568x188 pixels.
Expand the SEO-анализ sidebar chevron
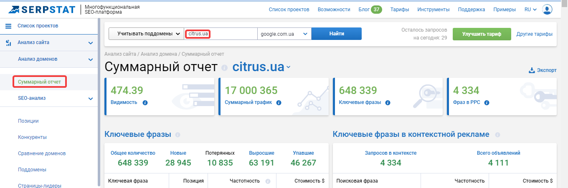pos(91,99)
